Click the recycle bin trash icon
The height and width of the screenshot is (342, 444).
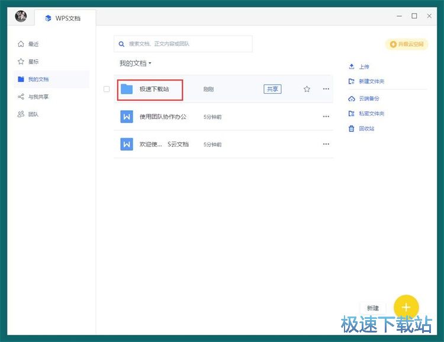pos(352,129)
